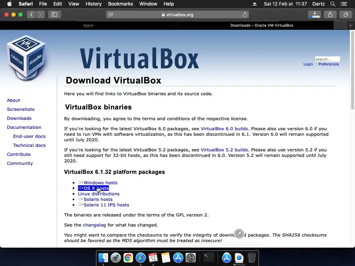Click the eject icon in the menu bar

(x=254, y=4)
